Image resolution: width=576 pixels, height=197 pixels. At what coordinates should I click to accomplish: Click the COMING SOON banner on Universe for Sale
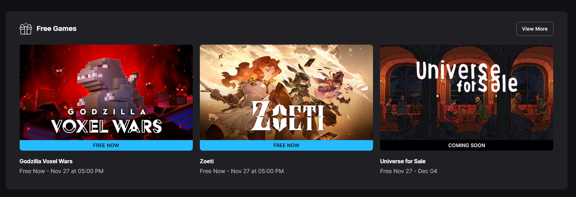click(467, 145)
